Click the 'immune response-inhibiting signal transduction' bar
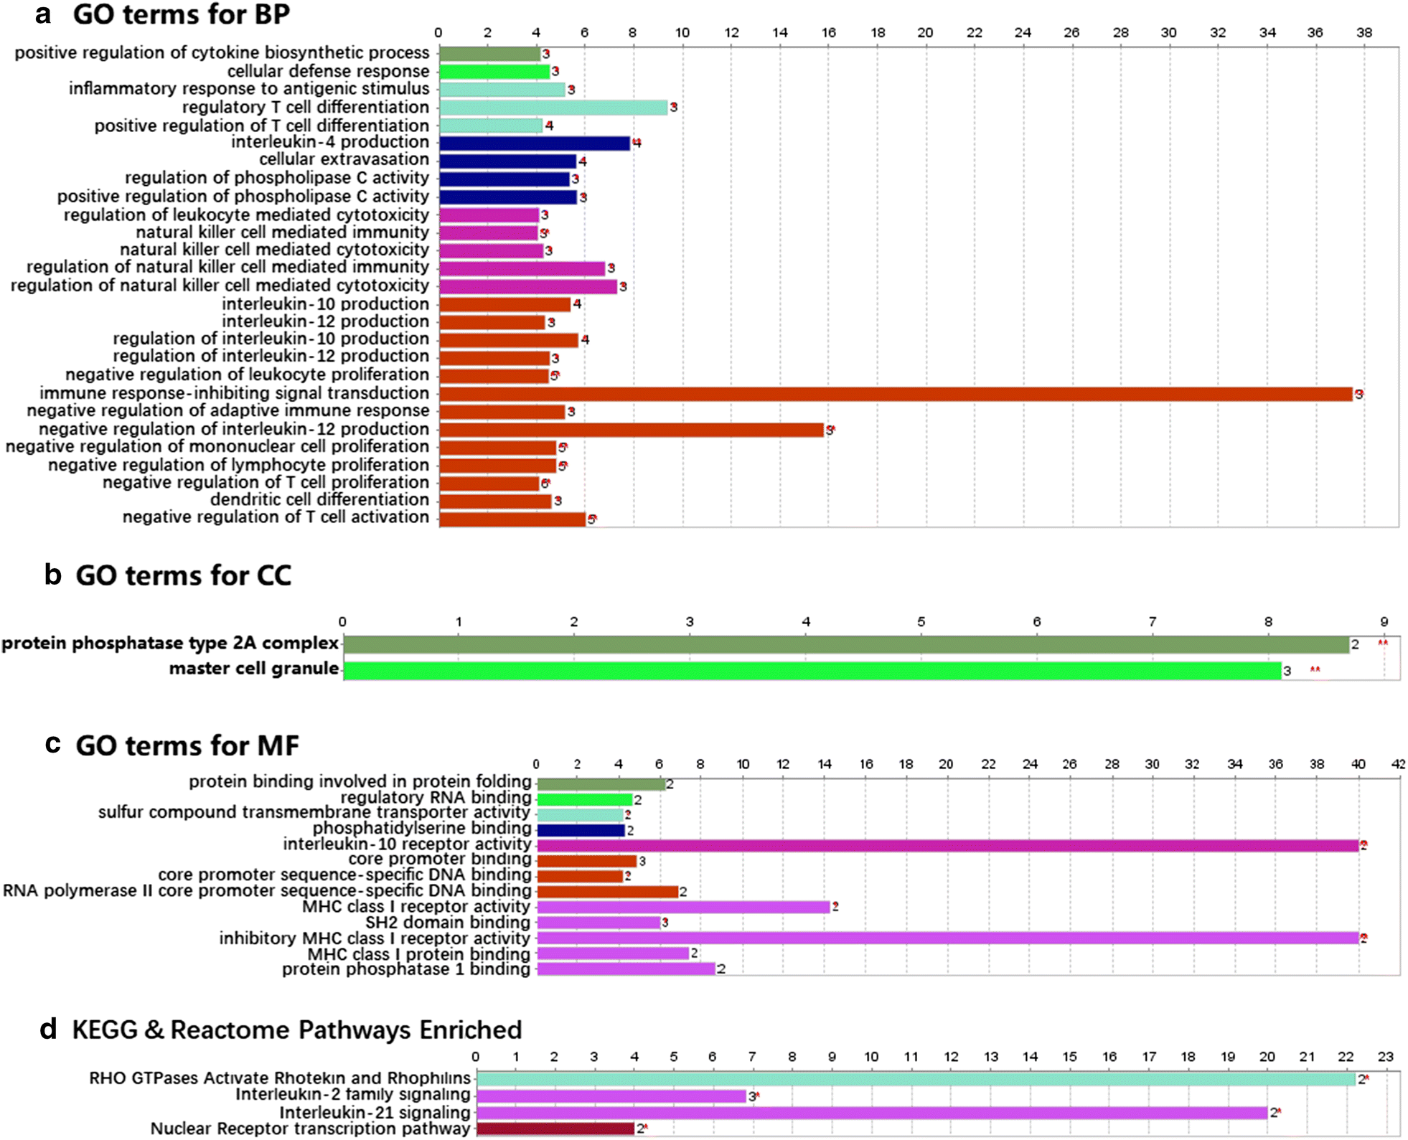Viewport: 1408px width, 1140px height. (x=896, y=394)
